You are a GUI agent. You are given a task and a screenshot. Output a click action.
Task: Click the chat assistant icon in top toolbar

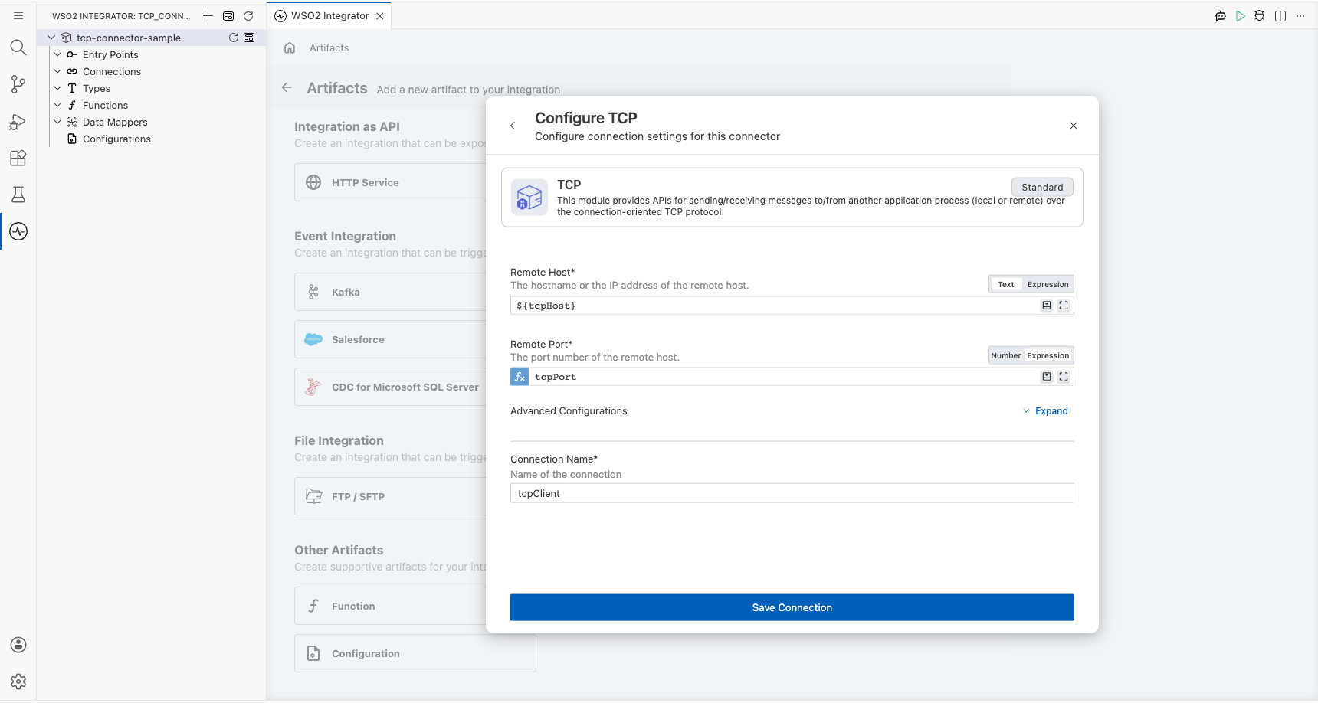[x=1221, y=15]
